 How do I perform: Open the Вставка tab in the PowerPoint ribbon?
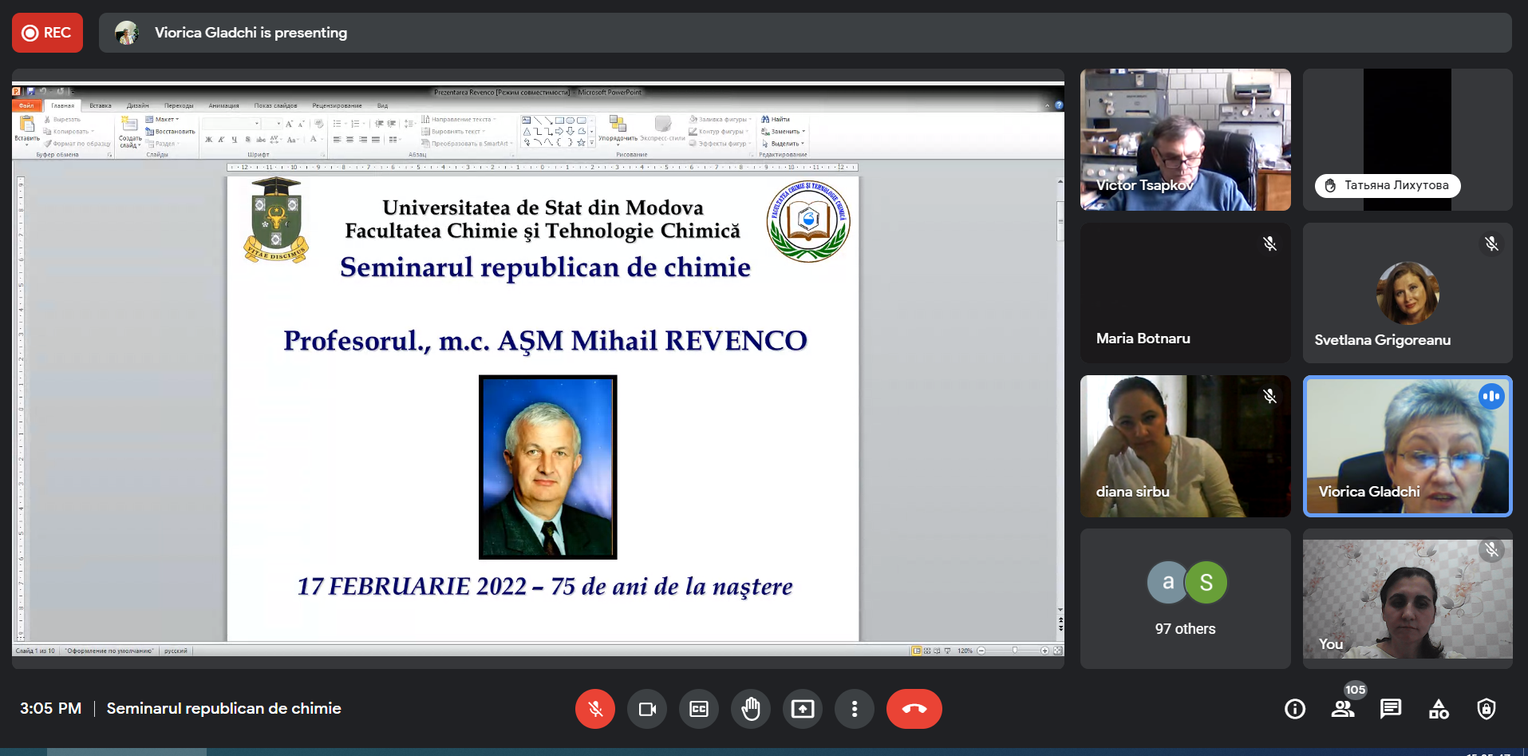101,105
